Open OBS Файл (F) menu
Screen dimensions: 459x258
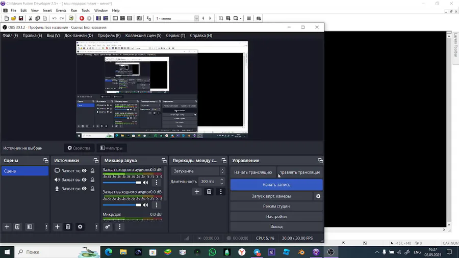coord(10,35)
